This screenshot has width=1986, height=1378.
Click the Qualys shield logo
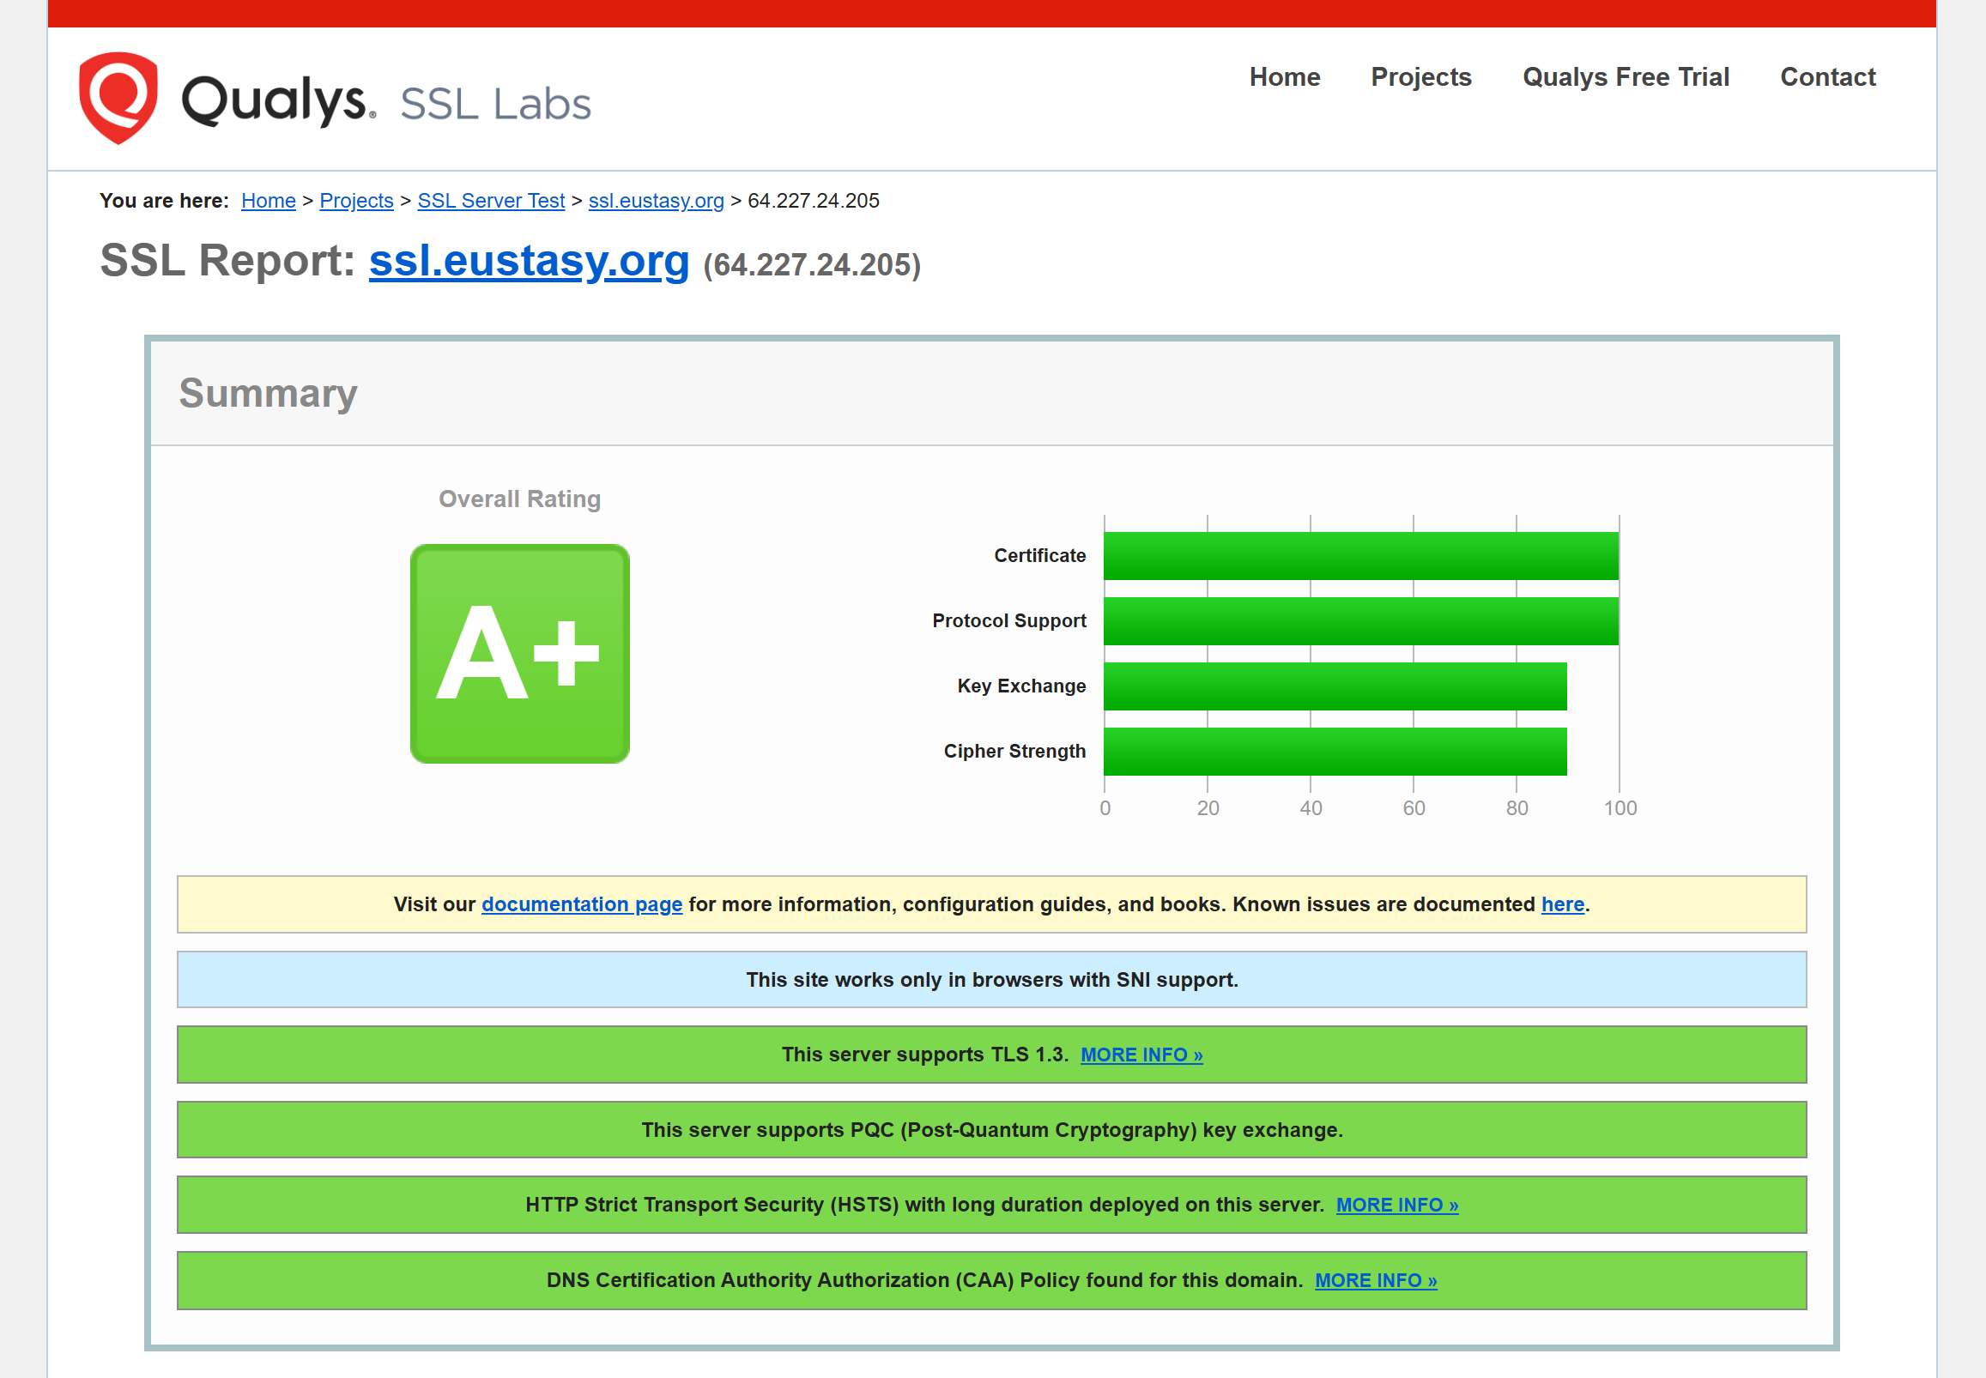pos(118,99)
